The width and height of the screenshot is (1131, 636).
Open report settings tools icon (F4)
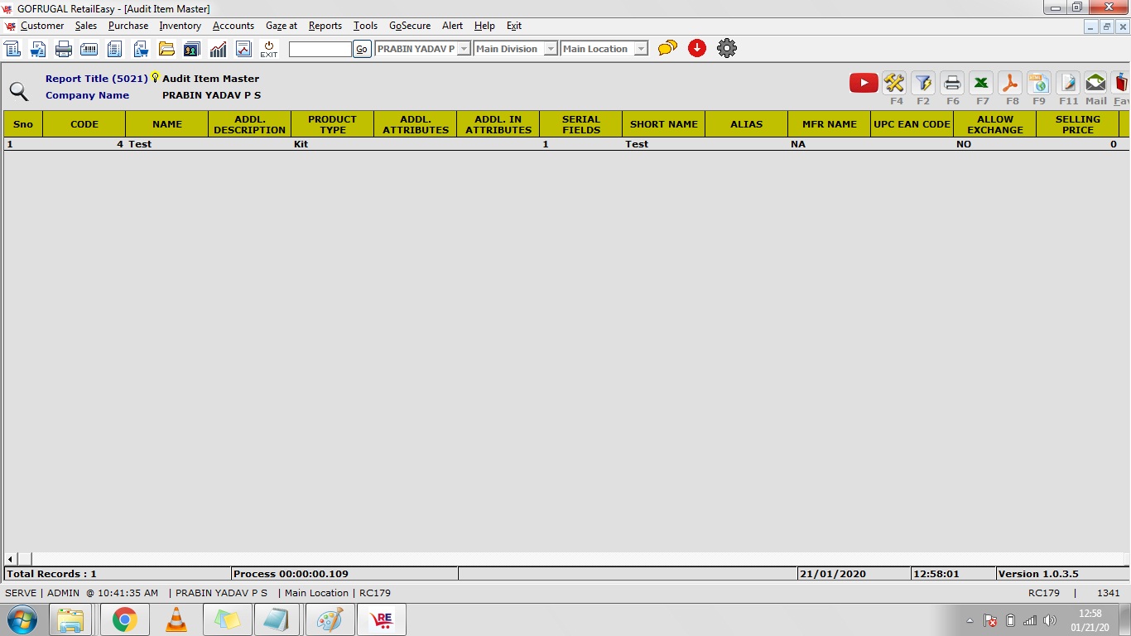coord(894,83)
